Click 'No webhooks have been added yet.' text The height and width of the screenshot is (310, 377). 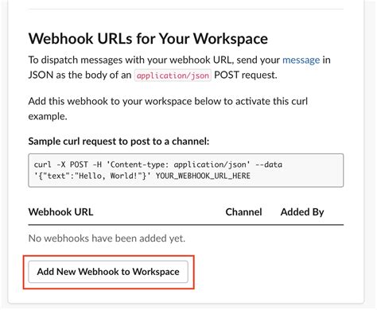tap(107, 238)
